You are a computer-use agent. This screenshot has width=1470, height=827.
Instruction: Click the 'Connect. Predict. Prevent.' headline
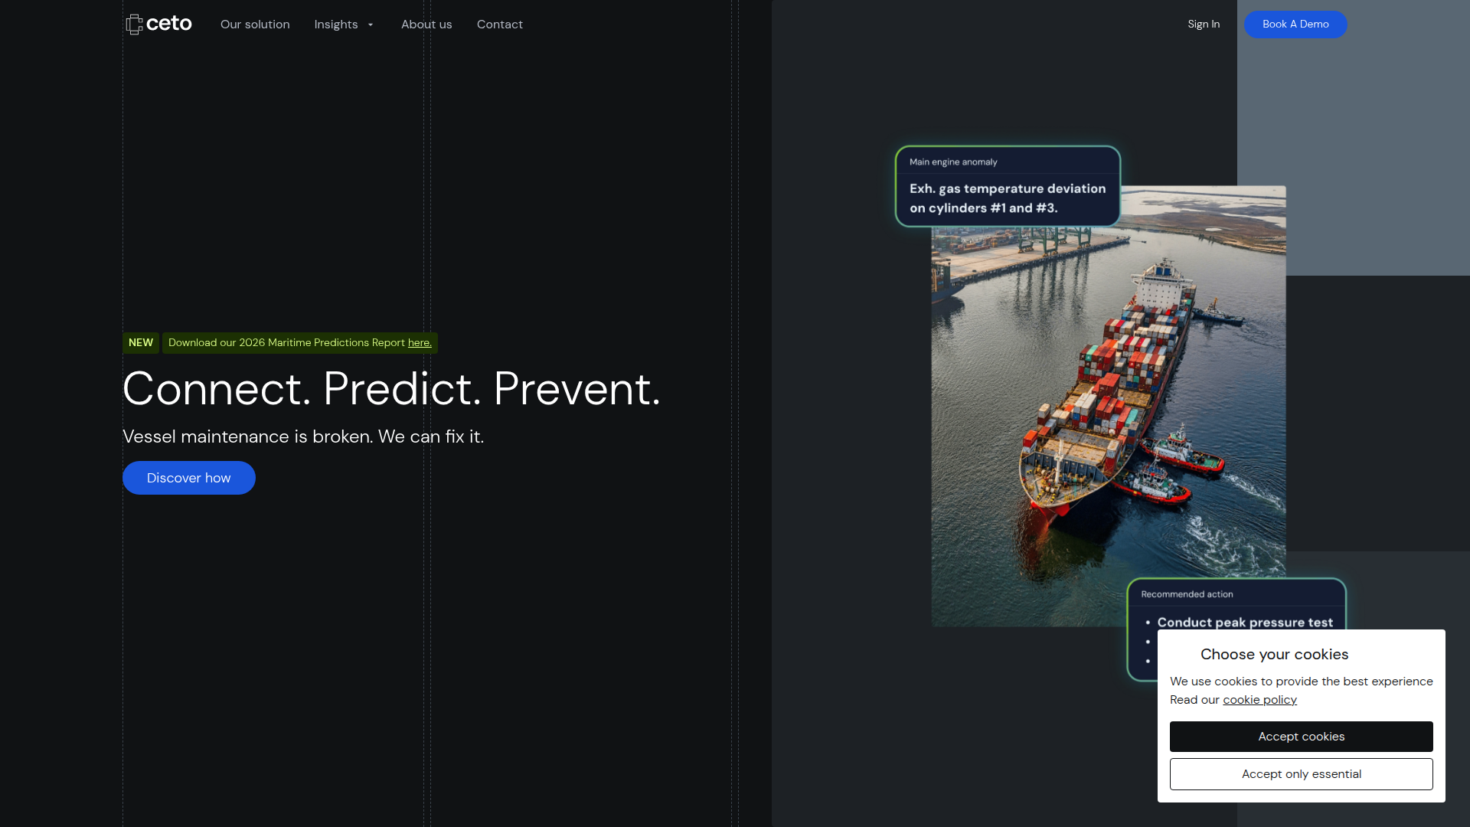[x=391, y=388]
